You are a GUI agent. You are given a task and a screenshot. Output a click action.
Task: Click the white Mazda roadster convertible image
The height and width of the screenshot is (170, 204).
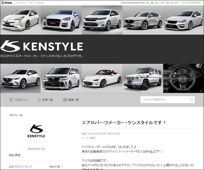[102, 78]
